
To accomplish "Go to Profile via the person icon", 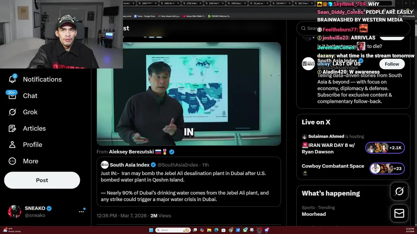I will tap(12, 145).
